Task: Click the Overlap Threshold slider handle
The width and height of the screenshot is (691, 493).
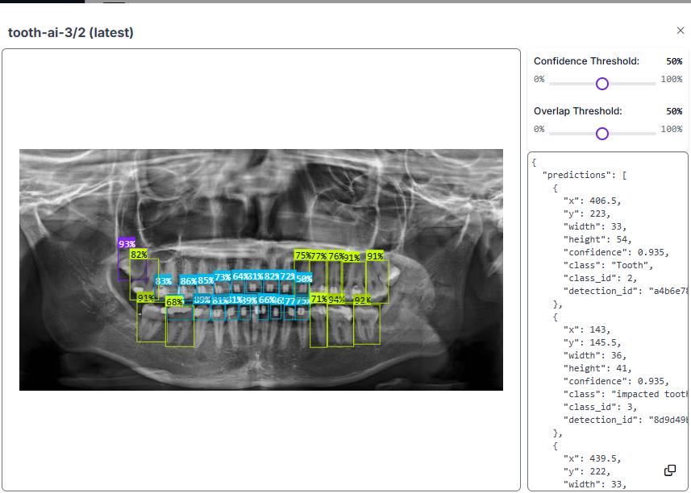Action: pyautogui.click(x=602, y=134)
